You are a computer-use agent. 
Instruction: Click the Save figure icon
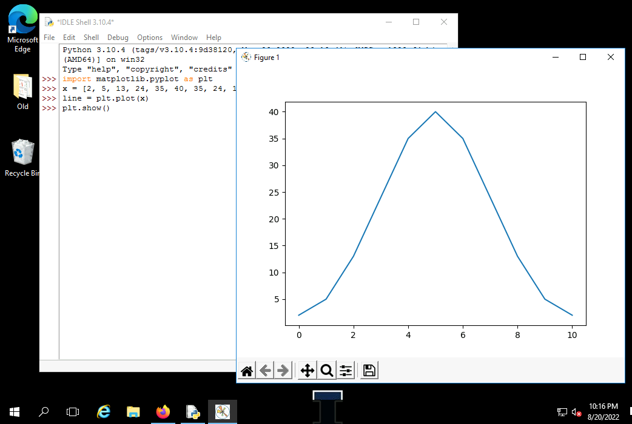pyautogui.click(x=369, y=371)
